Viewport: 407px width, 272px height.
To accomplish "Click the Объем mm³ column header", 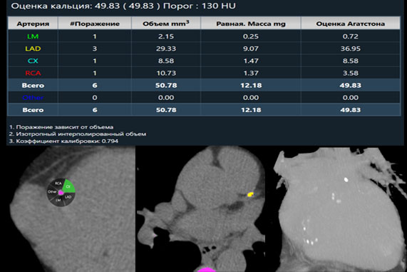I will 166,24.
